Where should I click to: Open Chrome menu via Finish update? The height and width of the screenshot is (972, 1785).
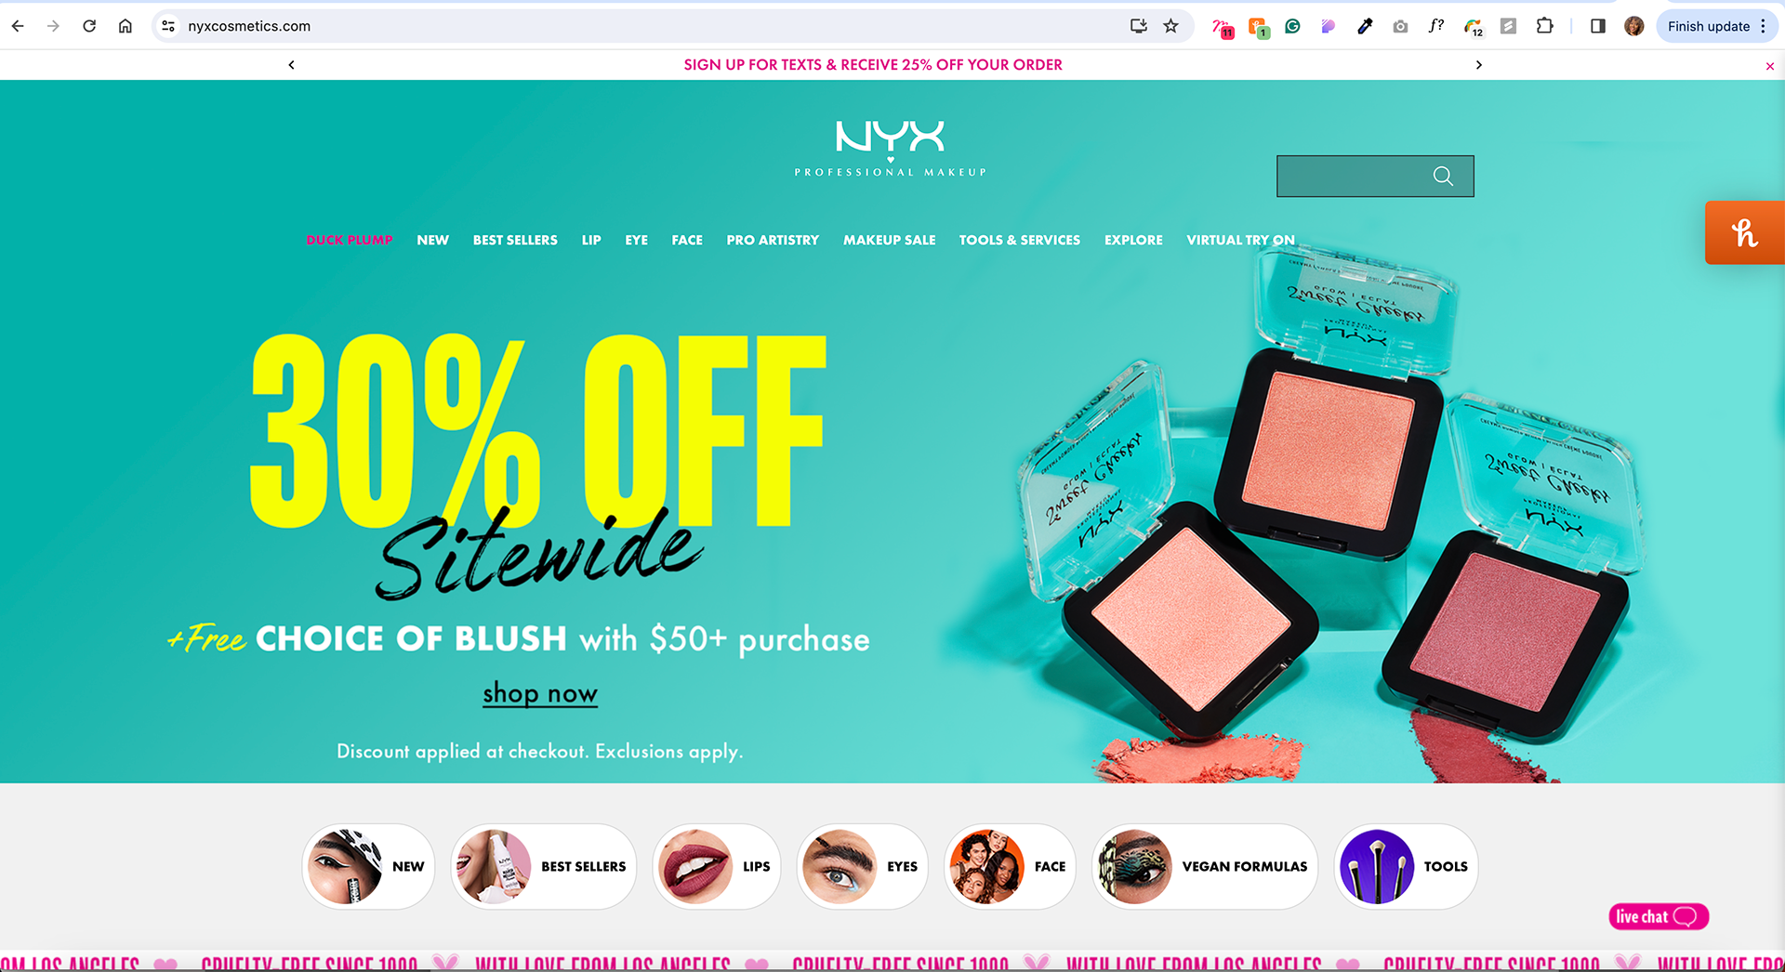tap(1717, 26)
